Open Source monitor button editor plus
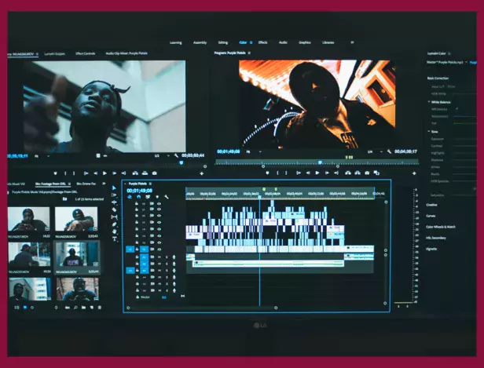This screenshot has width=484, height=368. click(202, 174)
